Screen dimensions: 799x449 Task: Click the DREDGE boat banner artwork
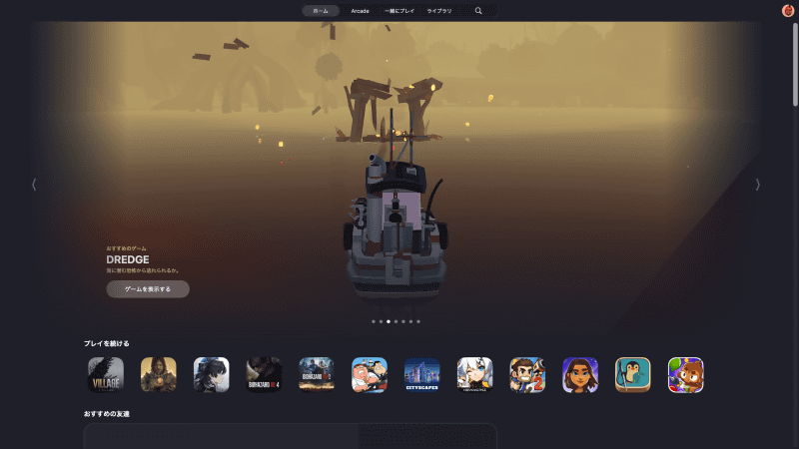point(396,179)
